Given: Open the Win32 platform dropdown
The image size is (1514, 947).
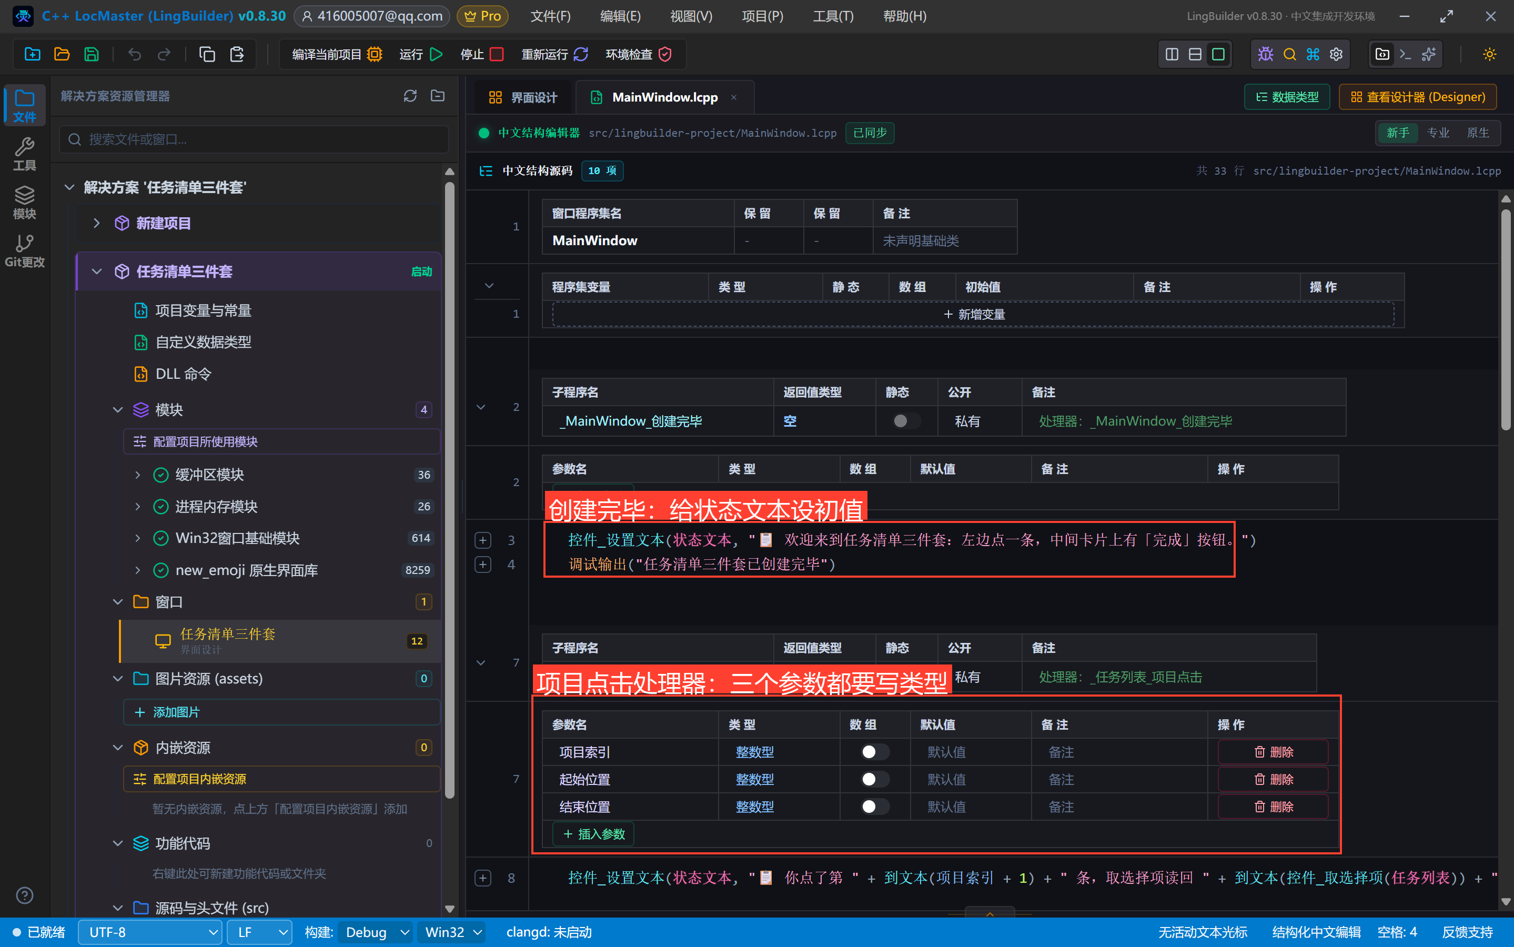Looking at the screenshot, I should tap(452, 933).
